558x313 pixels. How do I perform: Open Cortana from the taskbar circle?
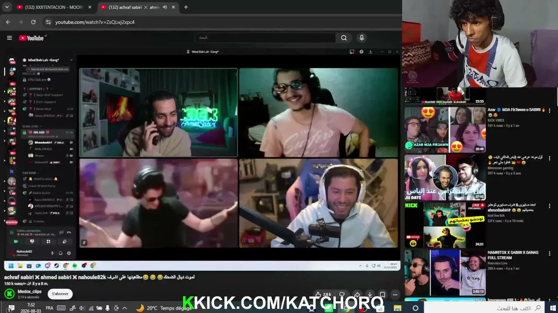(x=415, y=308)
